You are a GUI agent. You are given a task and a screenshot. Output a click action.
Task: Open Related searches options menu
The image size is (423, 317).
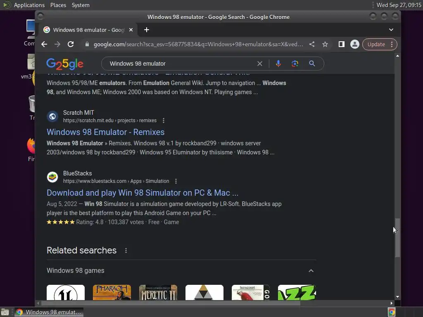coord(126,251)
